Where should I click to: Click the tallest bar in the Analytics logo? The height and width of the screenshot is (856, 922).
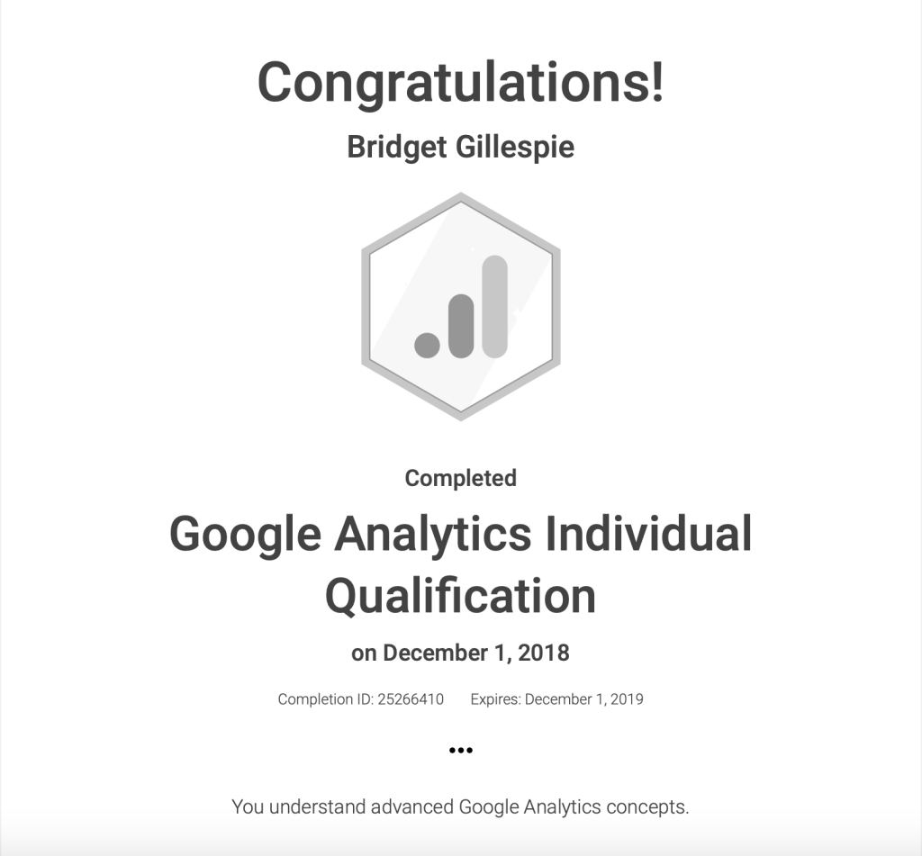pyautogui.click(x=495, y=306)
